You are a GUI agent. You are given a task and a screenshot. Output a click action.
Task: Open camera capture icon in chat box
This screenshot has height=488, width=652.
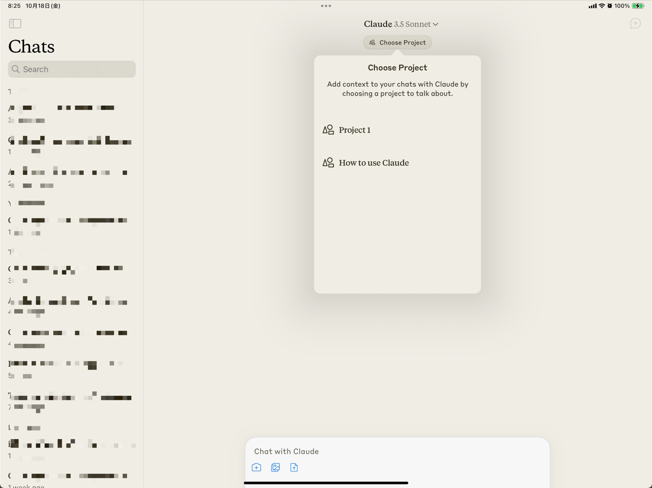tap(256, 467)
